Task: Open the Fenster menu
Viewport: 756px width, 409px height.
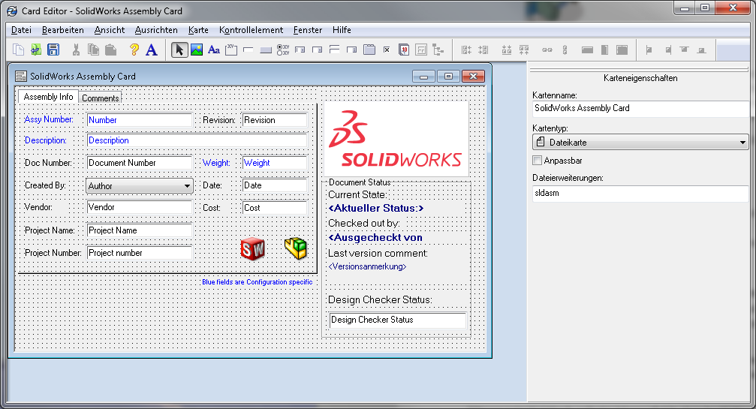Action: (x=308, y=30)
